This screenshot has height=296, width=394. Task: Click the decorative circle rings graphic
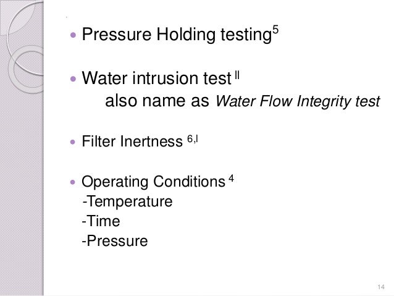(x=25, y=48)
